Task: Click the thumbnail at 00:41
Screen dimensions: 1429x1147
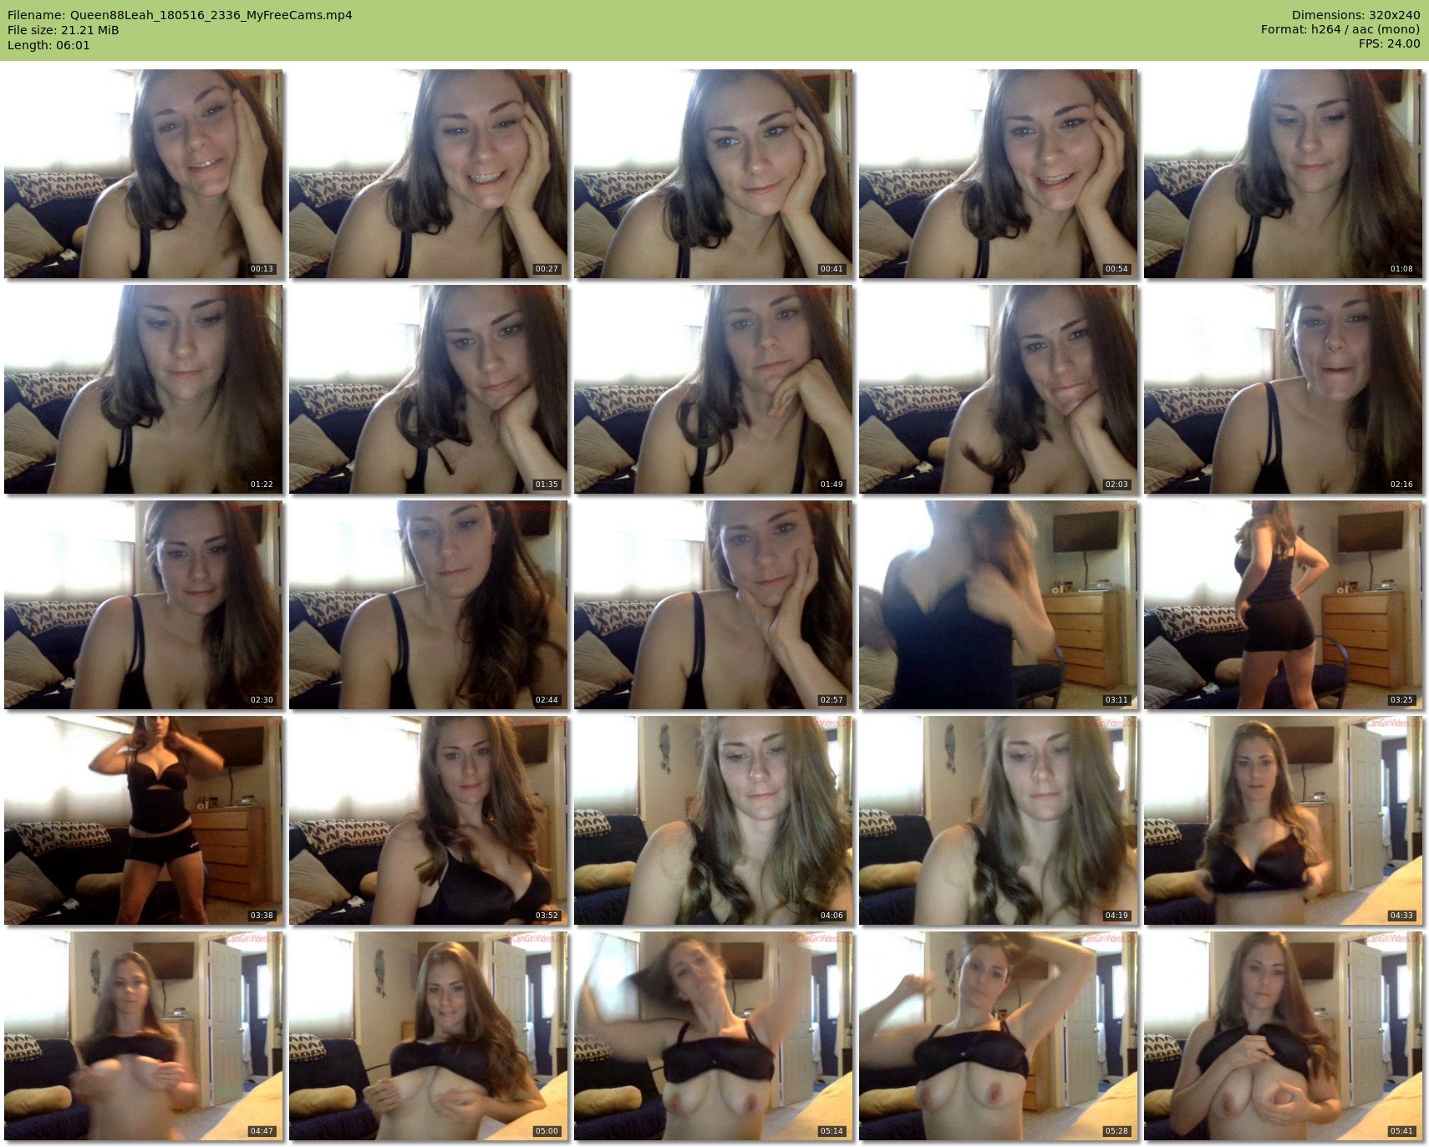Action: tap(713, 174)
